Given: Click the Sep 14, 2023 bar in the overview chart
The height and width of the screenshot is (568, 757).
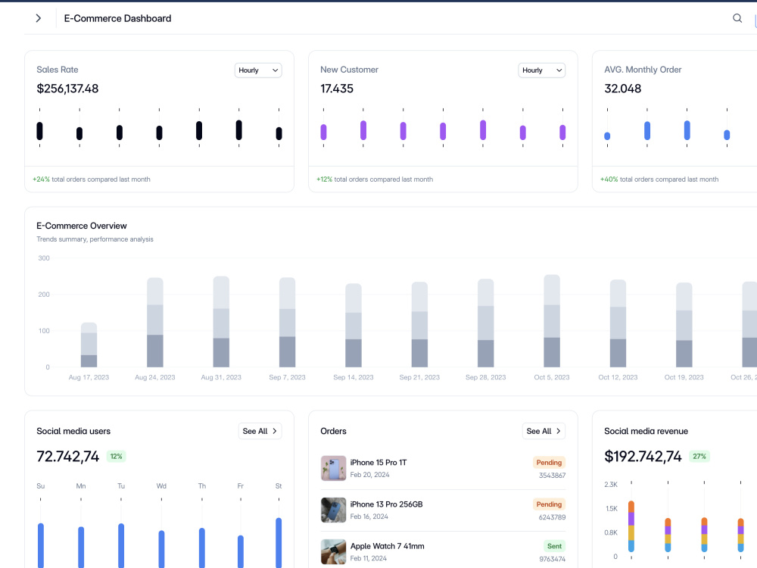Looking at the screenshot, I should [x=354, y=325].
